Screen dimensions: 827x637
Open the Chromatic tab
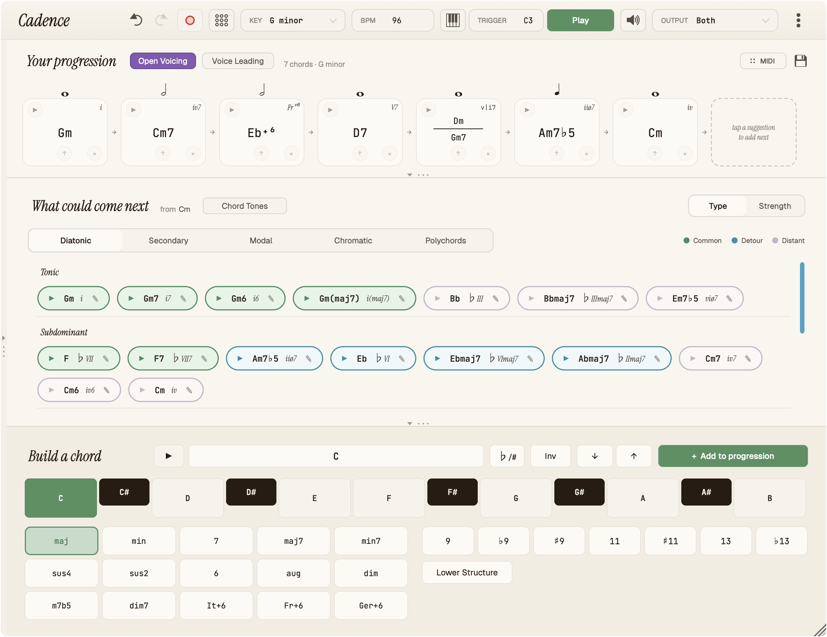click(x=353, y=240)
